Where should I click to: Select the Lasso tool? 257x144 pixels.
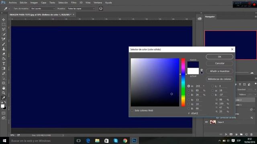(4, 29)
